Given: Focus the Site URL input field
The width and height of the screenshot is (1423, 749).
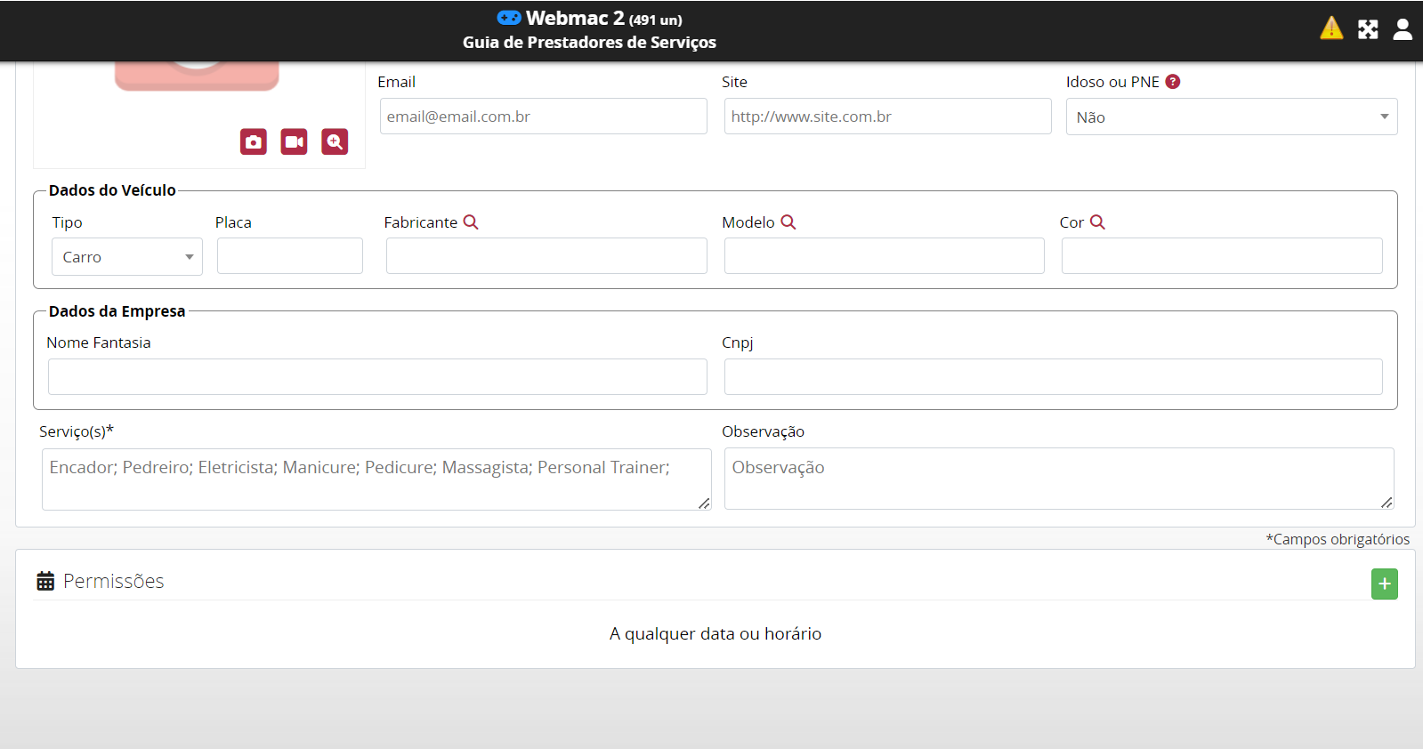Looking at the screenshot, I should 887,117.
